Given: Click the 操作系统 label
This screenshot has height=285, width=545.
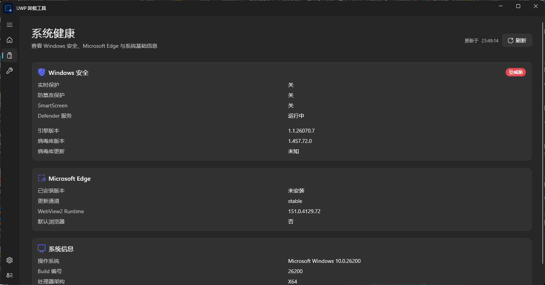Looking at the screenshot, I should click(x=49, y=261).
